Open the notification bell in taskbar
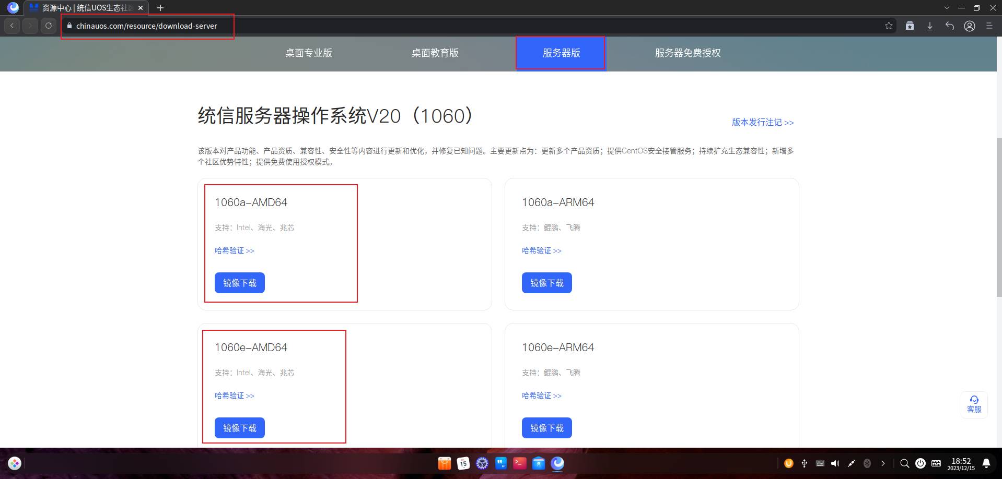 (x=986, y=463)
